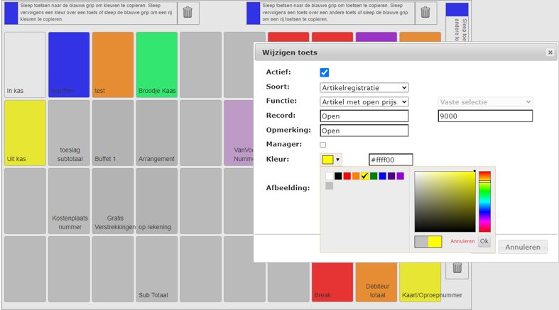559x310 pixels.
Task: Click the grey-yellow color preview box
Action: pyautogui.click(x=428, y=242)
